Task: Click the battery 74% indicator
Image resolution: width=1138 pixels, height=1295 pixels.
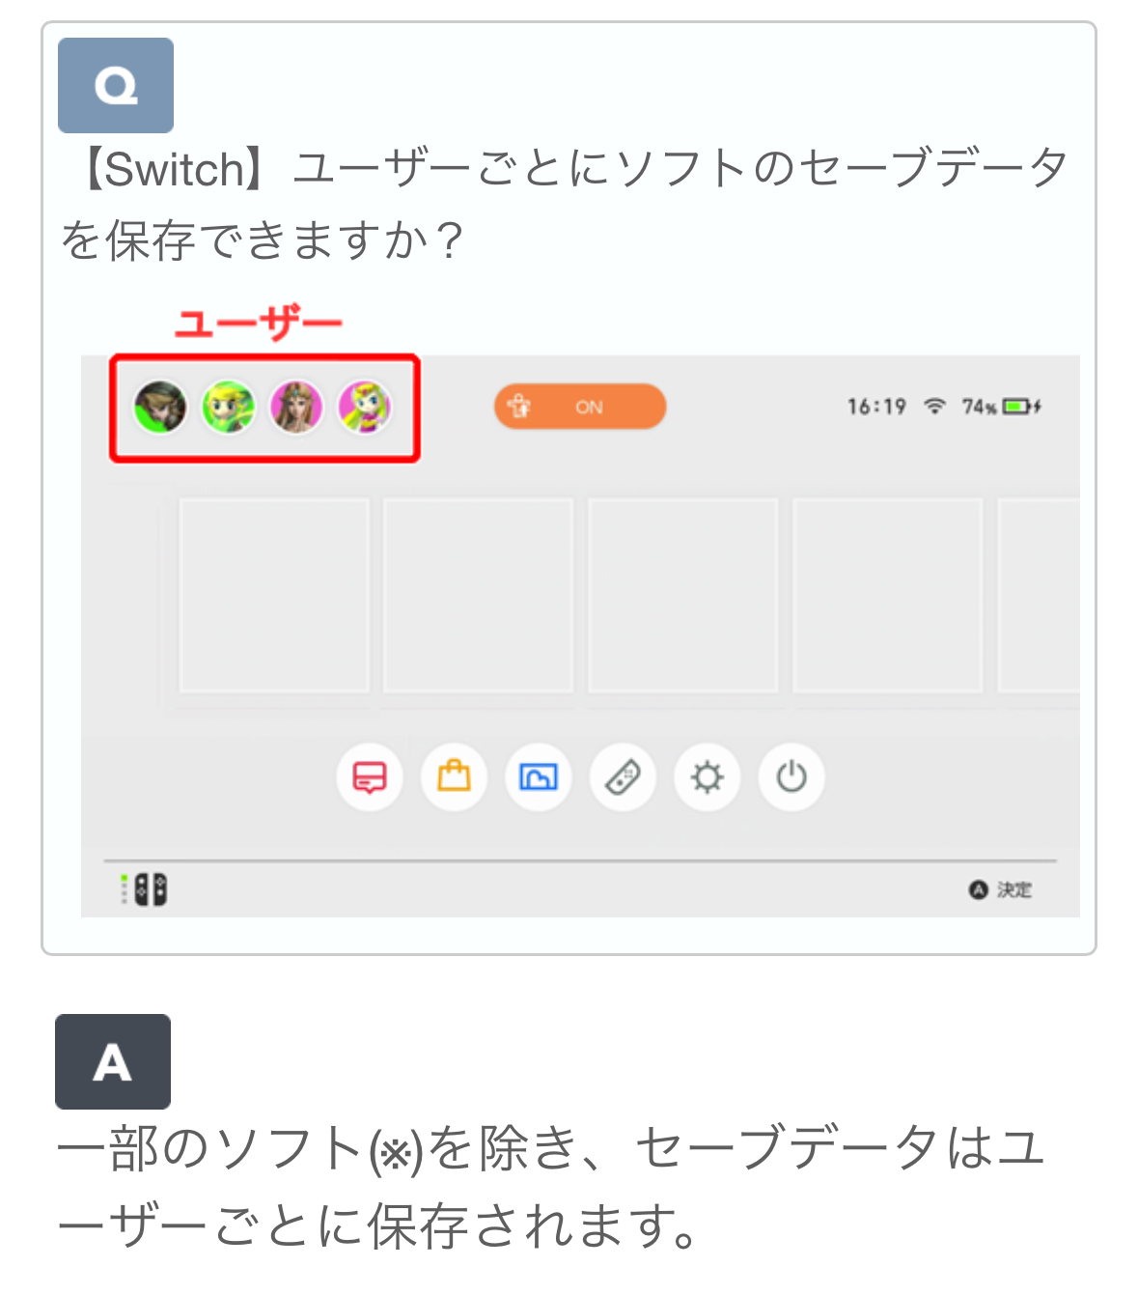Action: [x=1001, y=407]
